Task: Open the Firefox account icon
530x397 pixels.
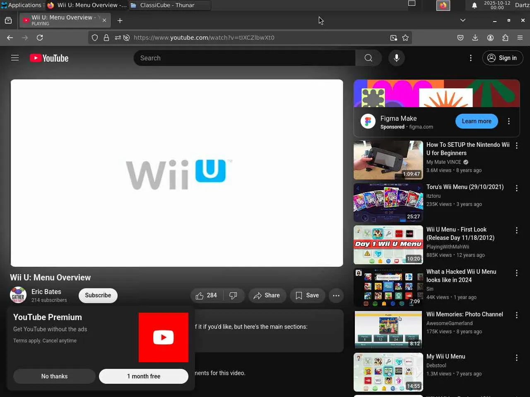Action: pyautogui.click(x=490, y=38)
